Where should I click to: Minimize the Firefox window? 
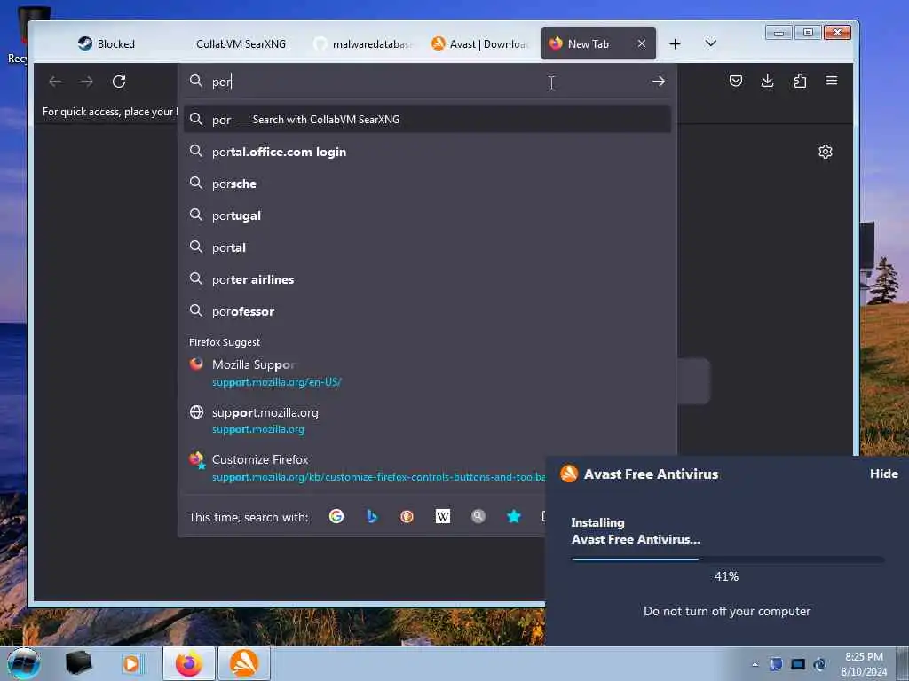pyautogui.click(x=779, y=33)
